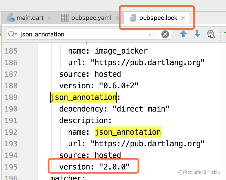
Task: Close the pubspec.lock tab
Action: pyautogui.click(x=183, y=18)
